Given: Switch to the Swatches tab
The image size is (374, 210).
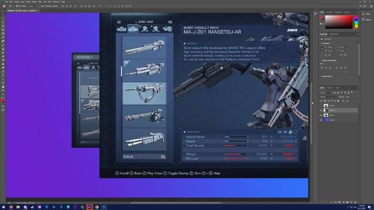Looking at the screenshot, I should point(329,12).
